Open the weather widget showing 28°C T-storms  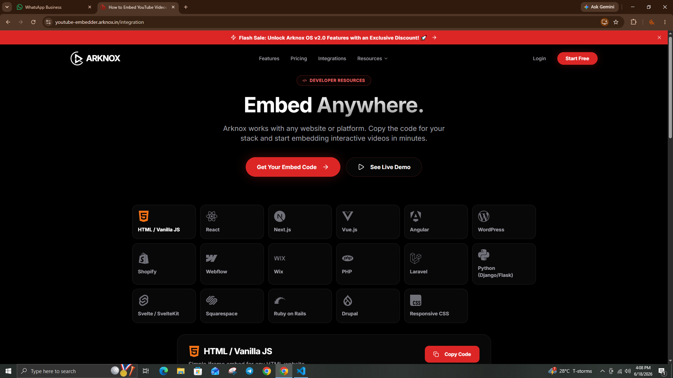[570, 371]
